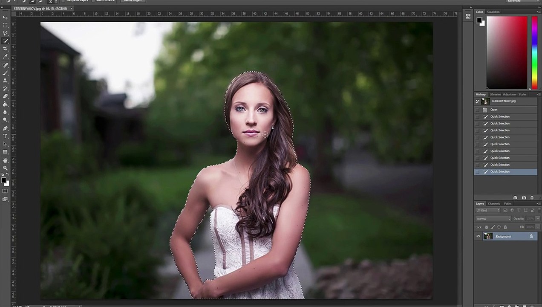Delete the current history state with the trash icon

(x=532, y=198)
